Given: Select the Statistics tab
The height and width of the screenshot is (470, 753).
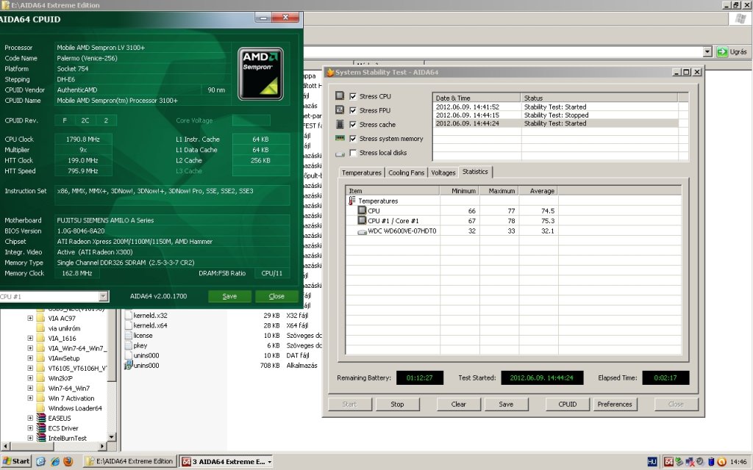Looking at the screenshot, I should 475,172.
